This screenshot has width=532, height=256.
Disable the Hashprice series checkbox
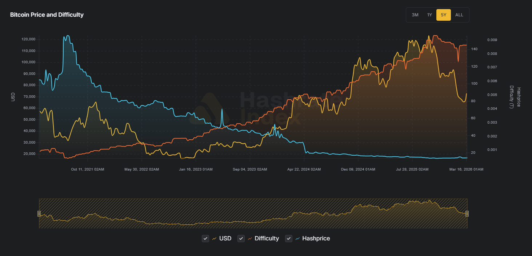click(x=289, y=239)
